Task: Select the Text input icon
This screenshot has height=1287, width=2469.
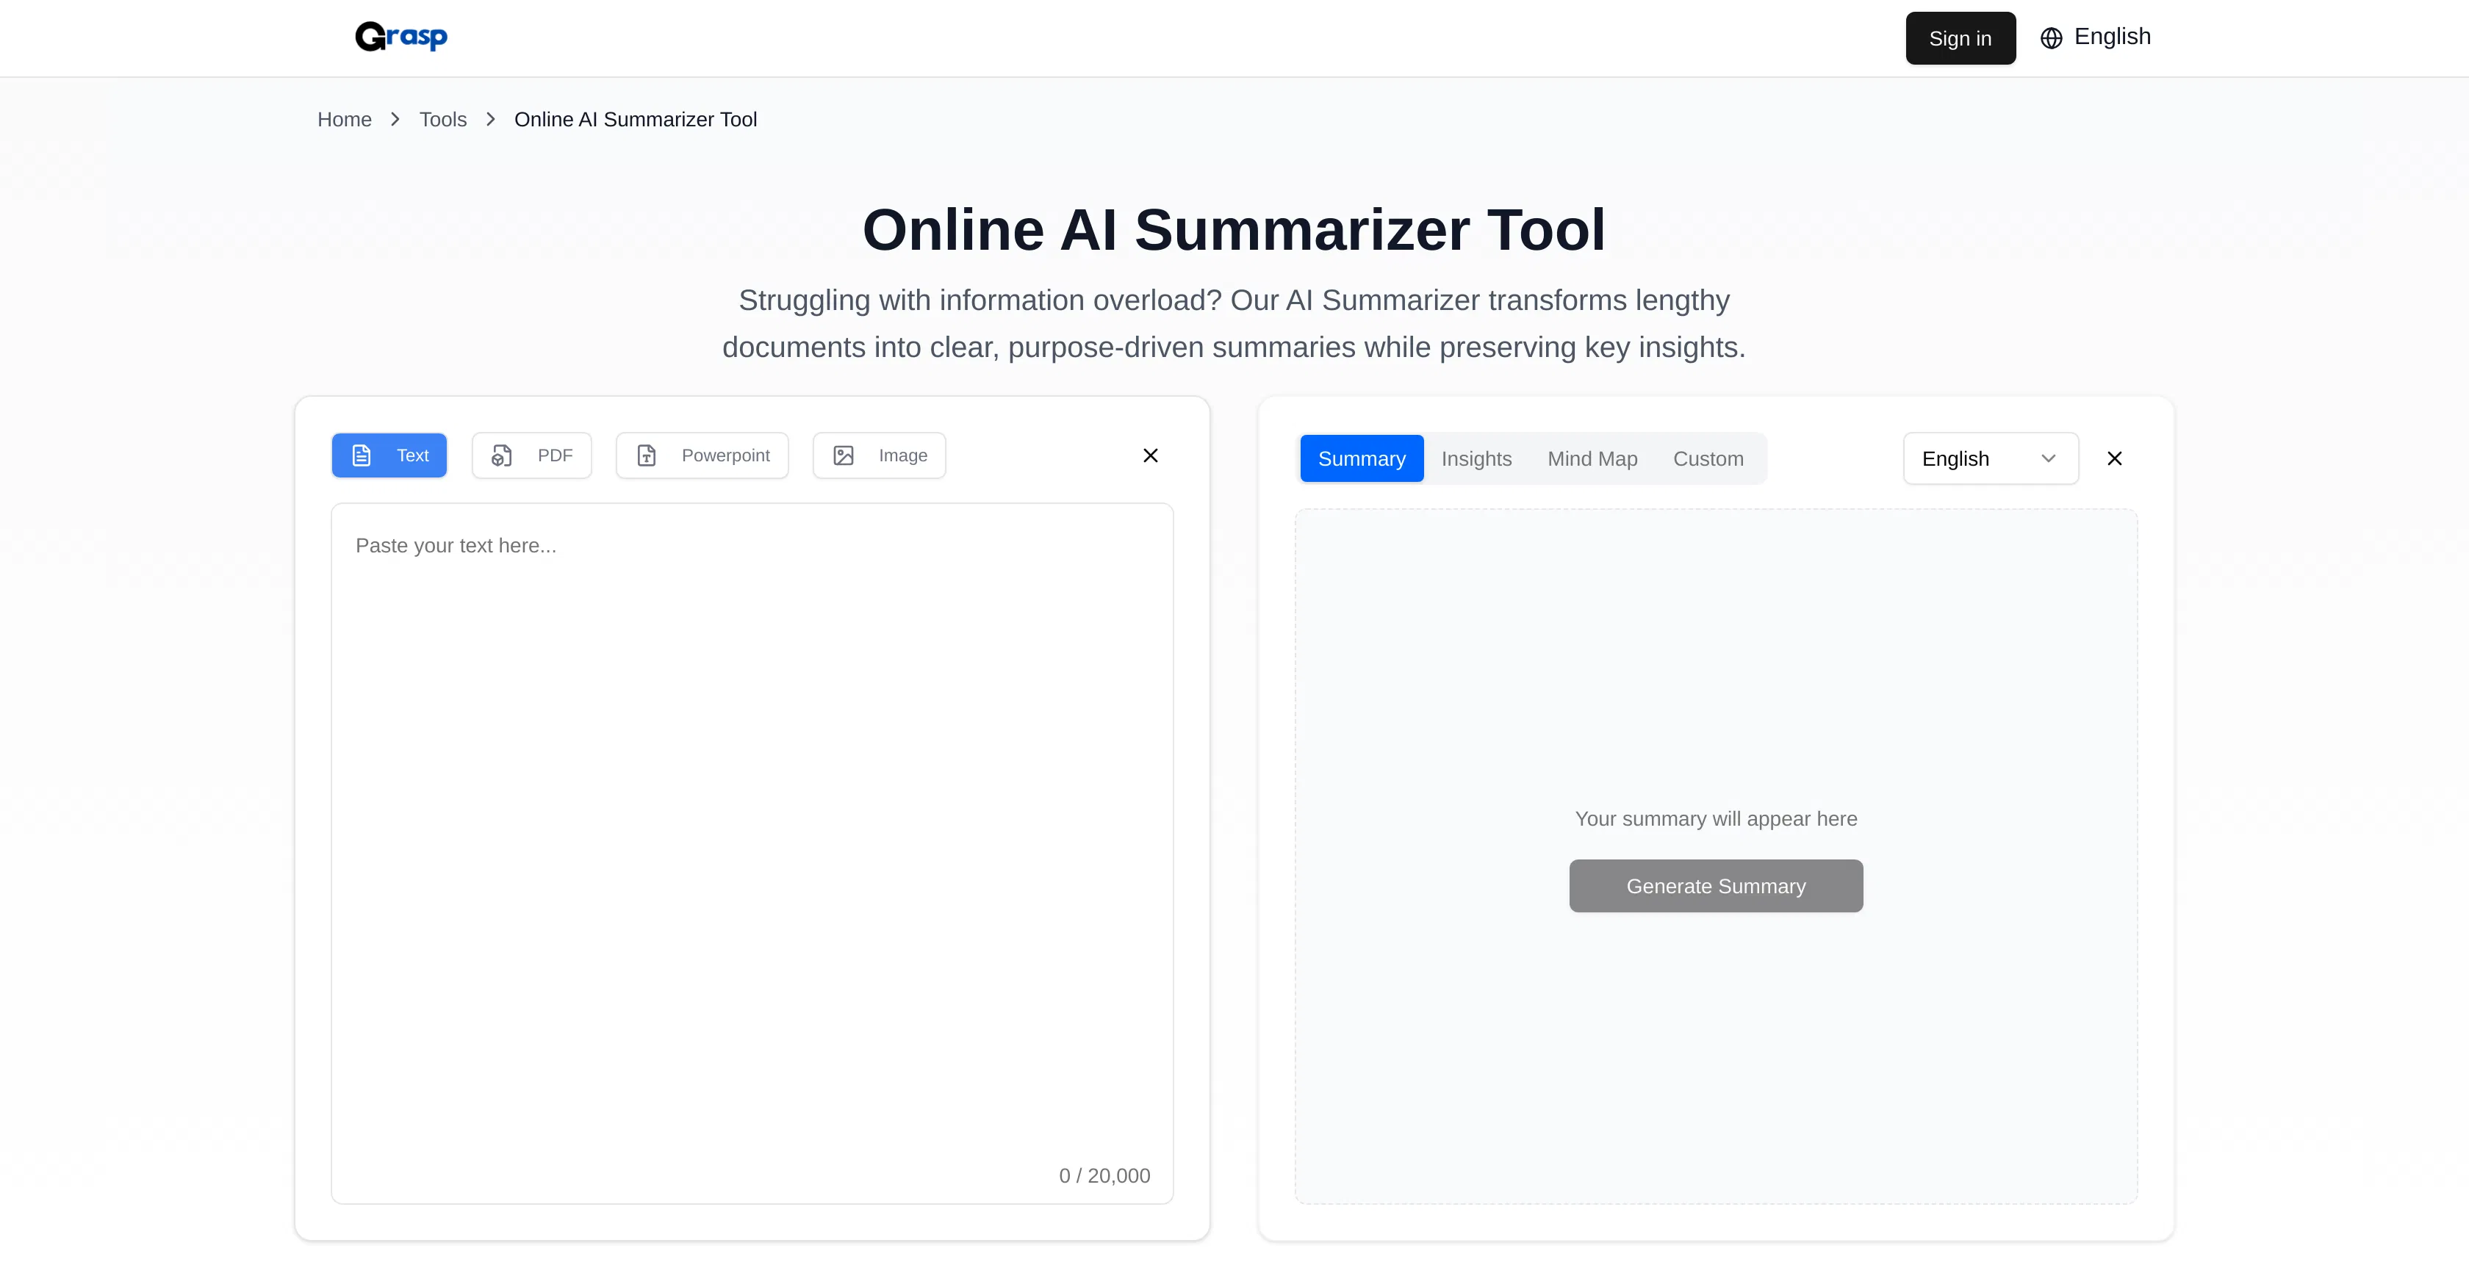Action: click(x=362, y=455)
